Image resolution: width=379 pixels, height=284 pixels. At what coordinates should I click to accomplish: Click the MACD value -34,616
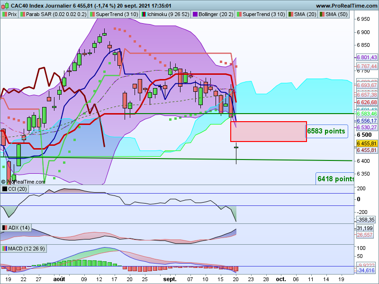[x=366, y=270]
